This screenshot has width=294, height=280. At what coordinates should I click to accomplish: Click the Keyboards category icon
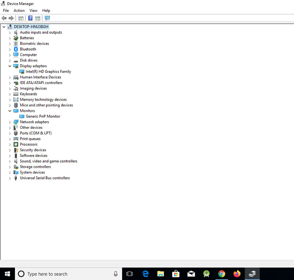click(16, 94)
